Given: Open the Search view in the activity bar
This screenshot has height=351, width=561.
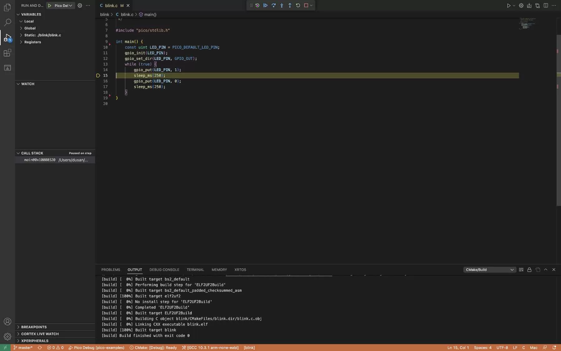Looking at the screenshot, I should pos(7,22).
